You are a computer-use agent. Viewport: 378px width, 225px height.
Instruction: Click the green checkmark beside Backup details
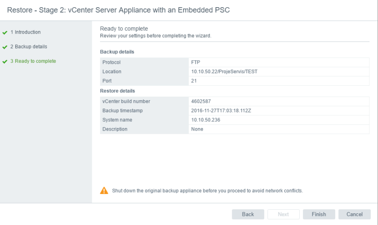5,47
